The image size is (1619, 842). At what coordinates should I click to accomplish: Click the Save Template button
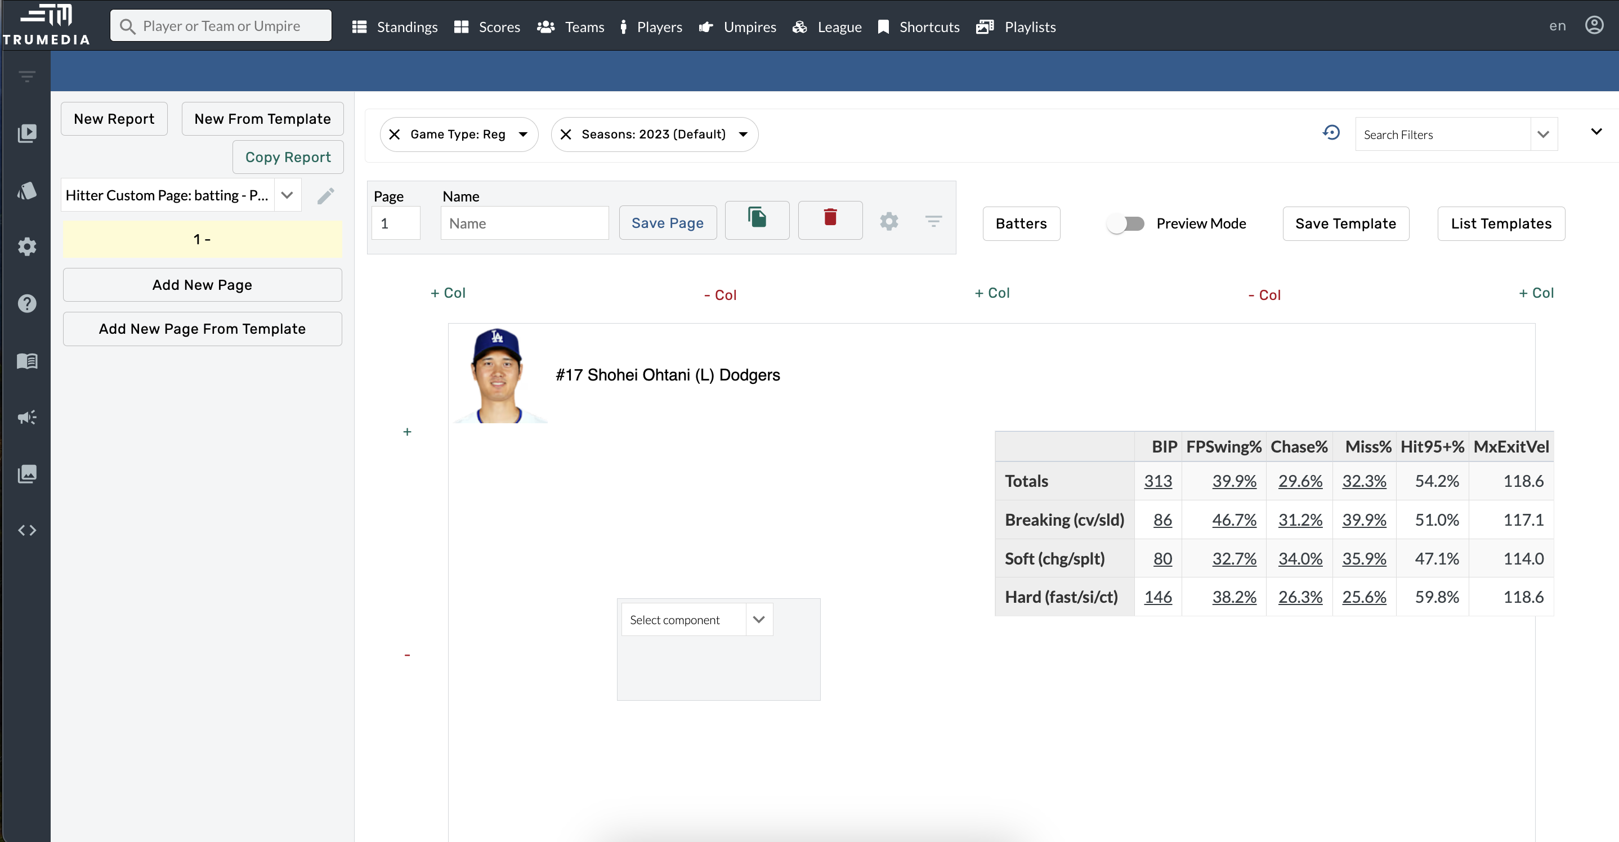coord(1345,223)
